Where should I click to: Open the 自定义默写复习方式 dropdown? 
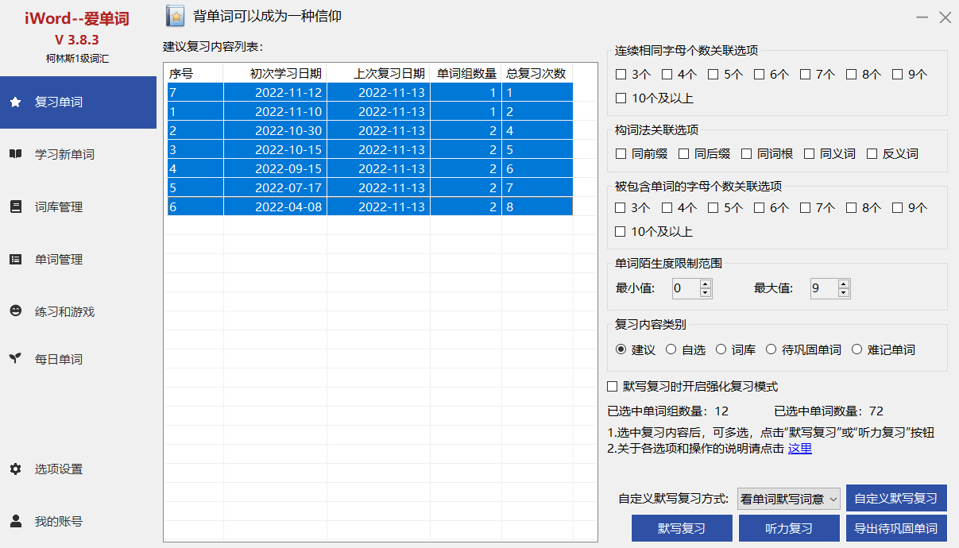[788, 499]
